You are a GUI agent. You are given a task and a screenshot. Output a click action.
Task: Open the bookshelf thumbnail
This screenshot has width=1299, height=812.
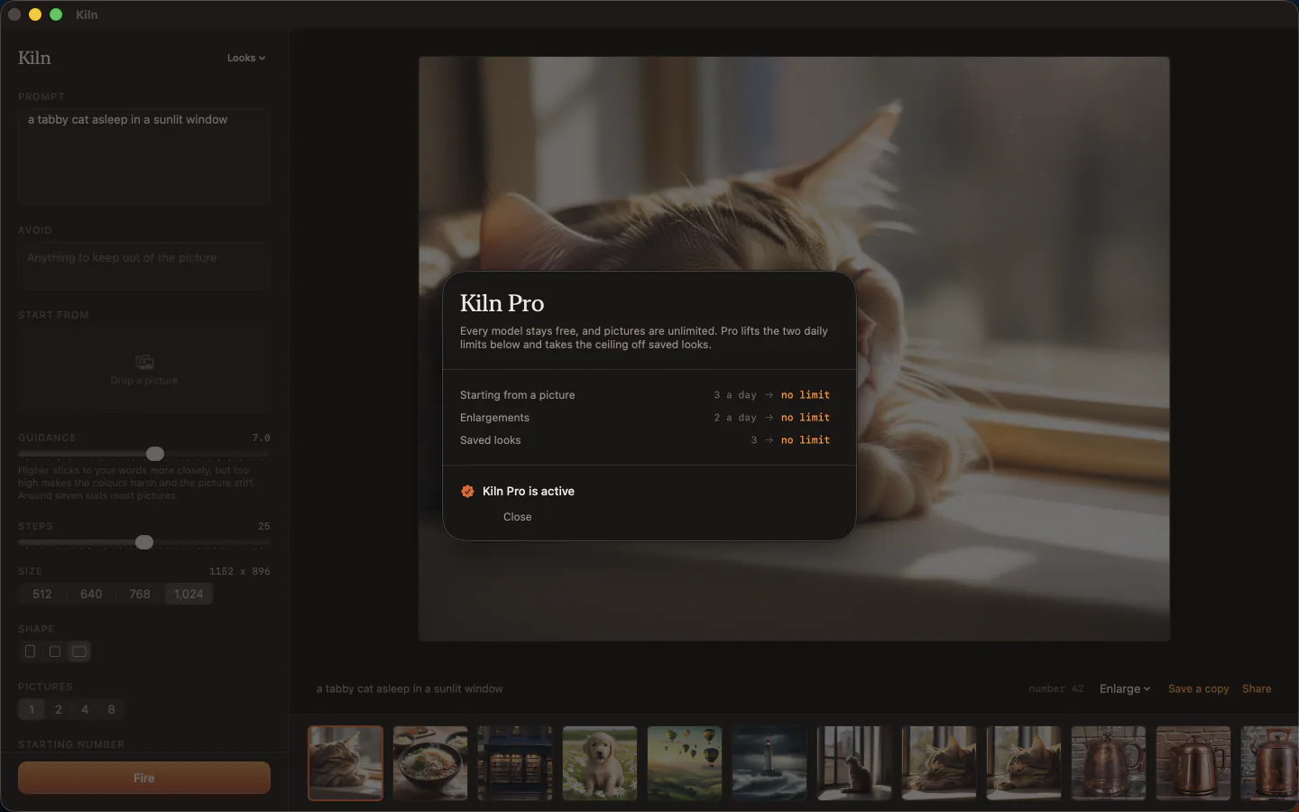tap(515, 763)
